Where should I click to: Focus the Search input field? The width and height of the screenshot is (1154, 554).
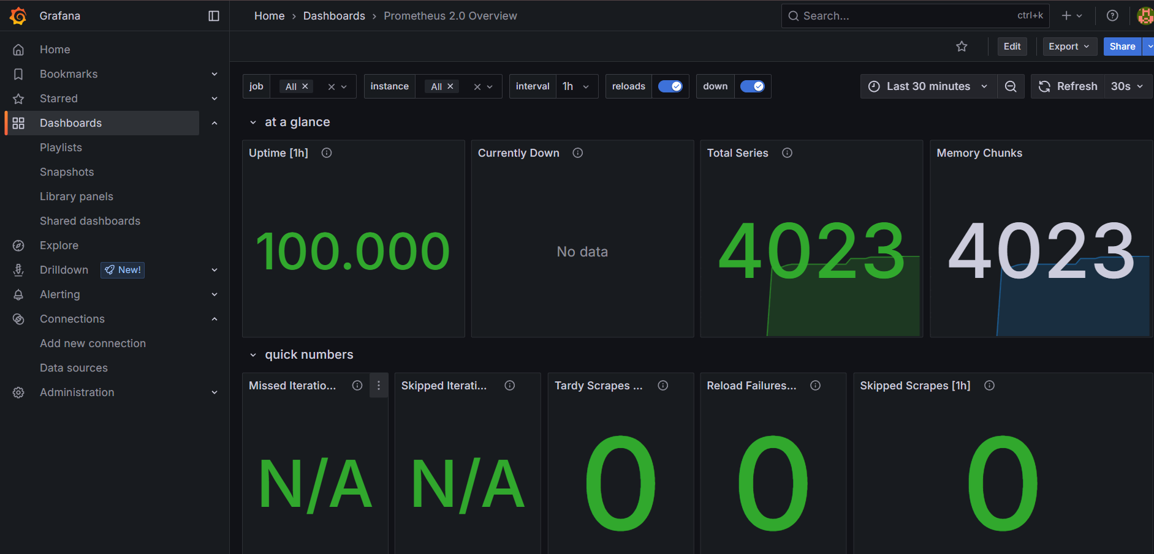pos(916,16)
